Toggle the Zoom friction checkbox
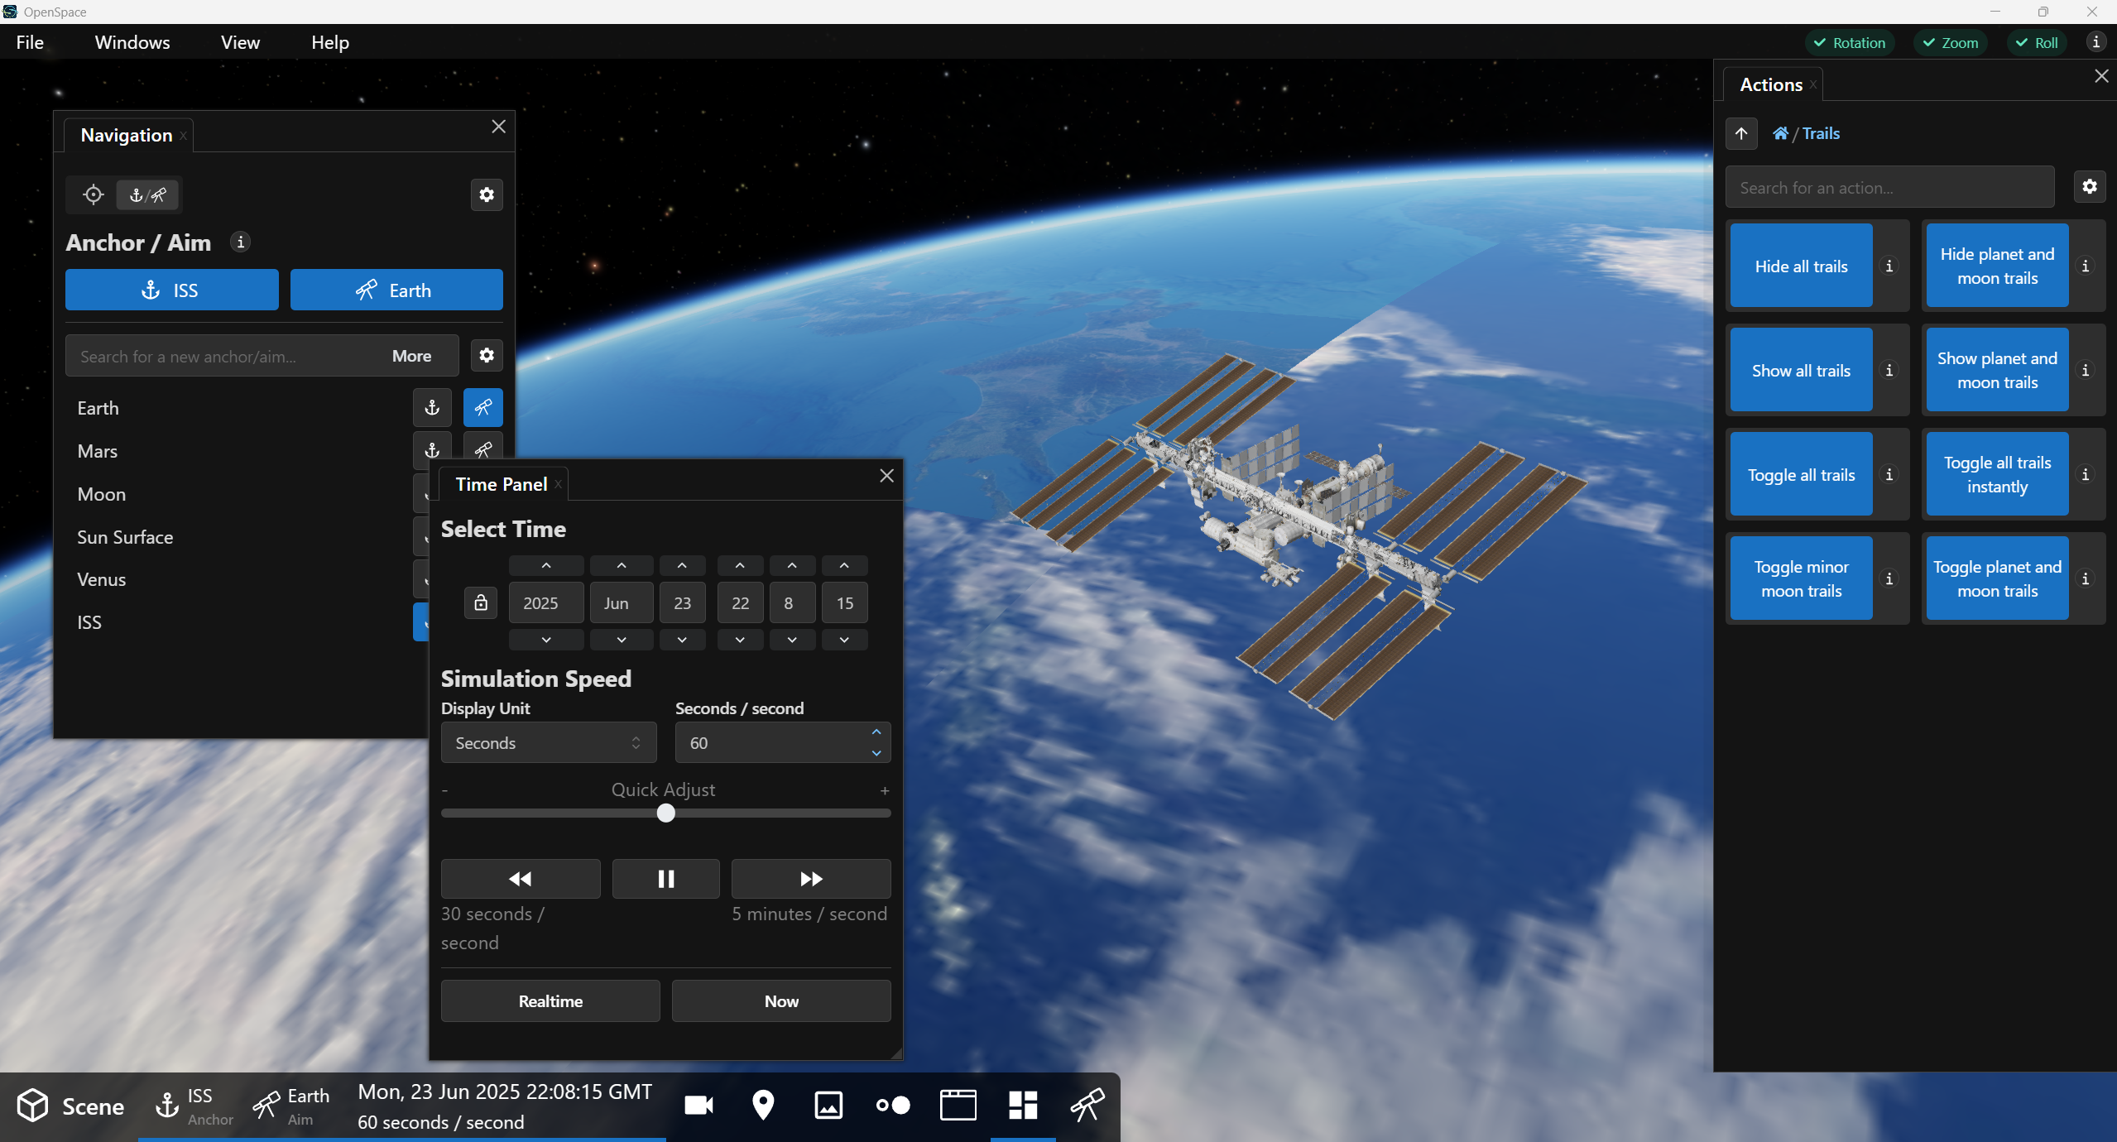This screenshot has height=1142, width=2117. click(x=1951, y=42)
